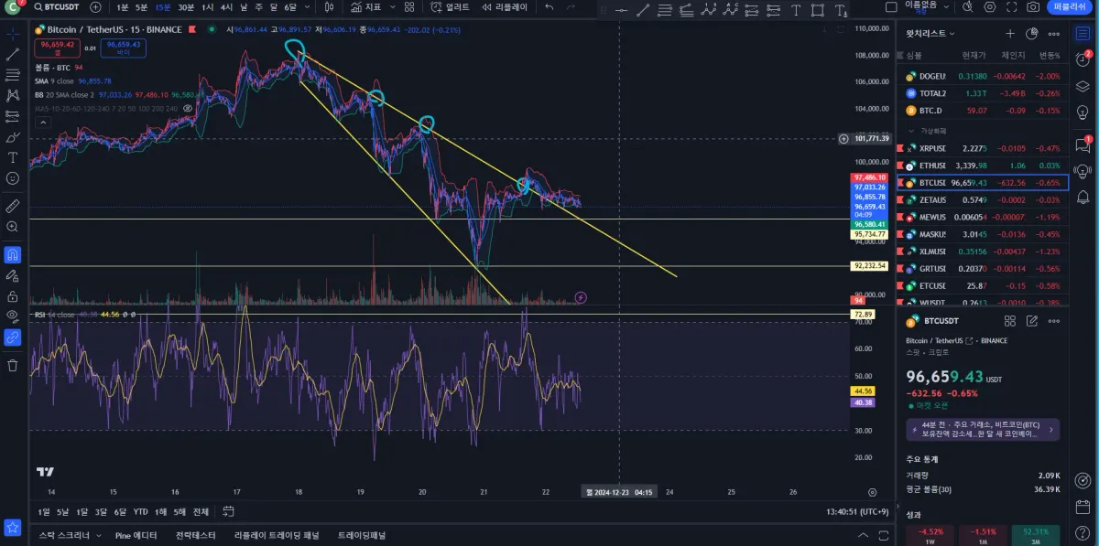The height and width of the screenshot is (546, 1099).
Task: Select the 30분 timeframe
Action: tap(186, 7)
